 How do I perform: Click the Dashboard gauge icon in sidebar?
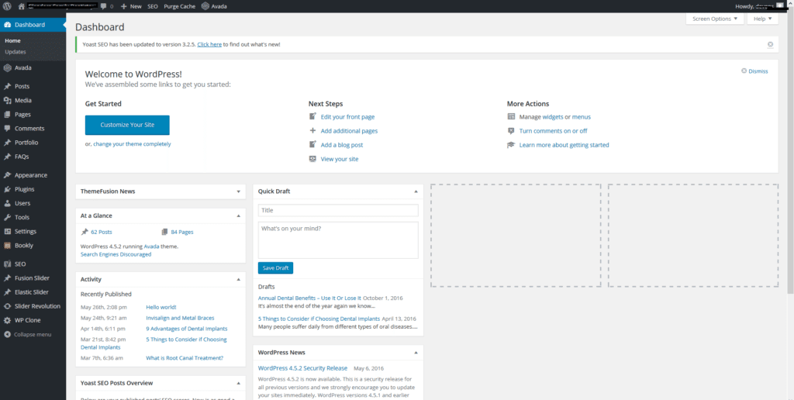click(7, 25)
